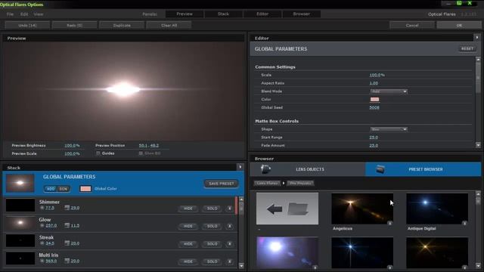Toggle the Browser panel tab
484x272 pixels.
click(x=302, y=14)
